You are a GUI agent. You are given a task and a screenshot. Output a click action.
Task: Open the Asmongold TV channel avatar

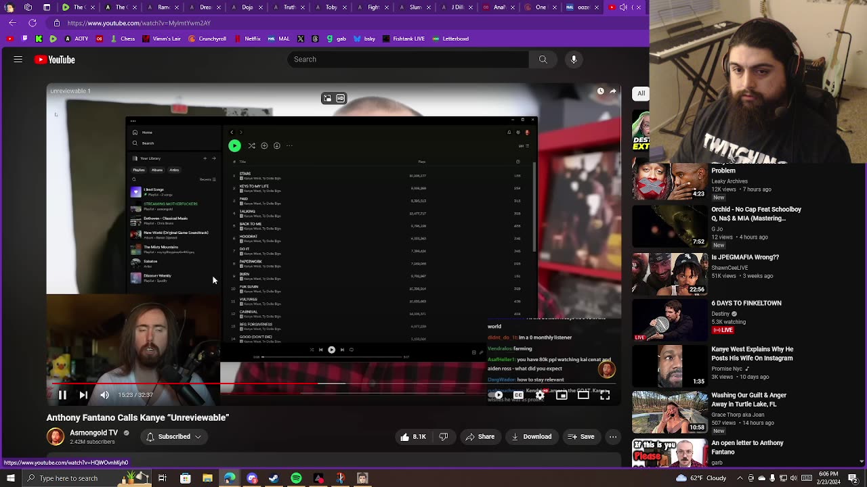(x=56, y=437)
